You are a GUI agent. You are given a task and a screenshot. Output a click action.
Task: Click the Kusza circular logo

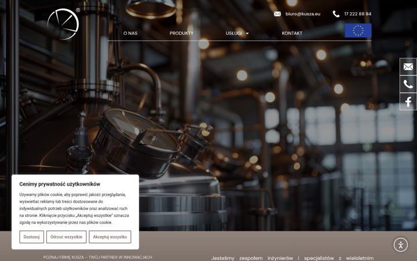(63, 24)
